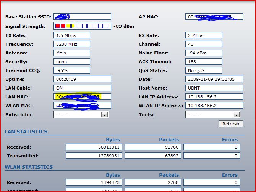Click the LAN STATISTICS heading
This screenshot has height=192, width=256.
pos(26,132)
